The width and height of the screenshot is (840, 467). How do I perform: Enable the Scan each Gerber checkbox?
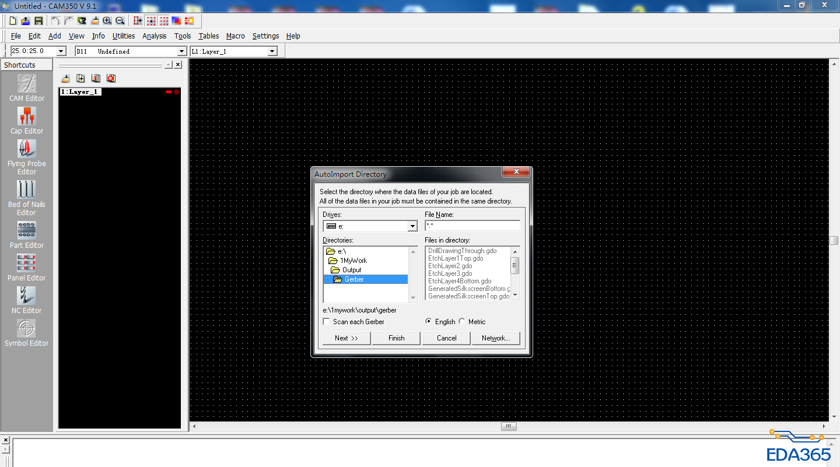327,322
